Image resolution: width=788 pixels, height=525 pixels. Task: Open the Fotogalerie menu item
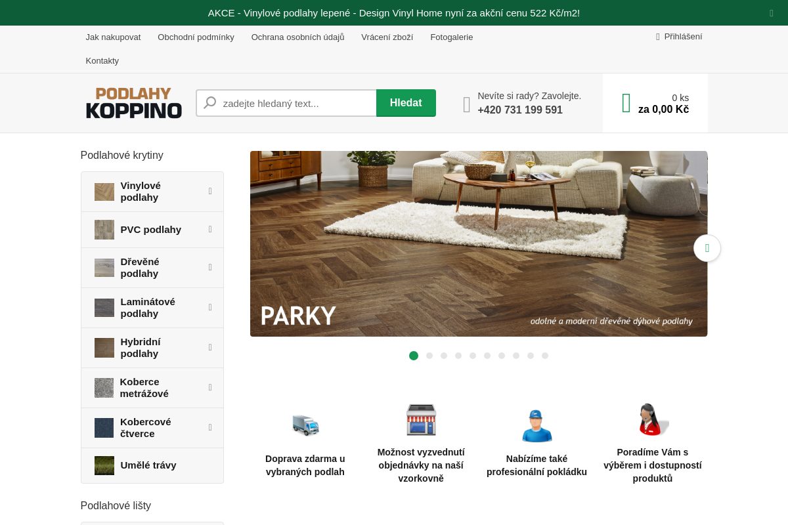coord(452,37)
